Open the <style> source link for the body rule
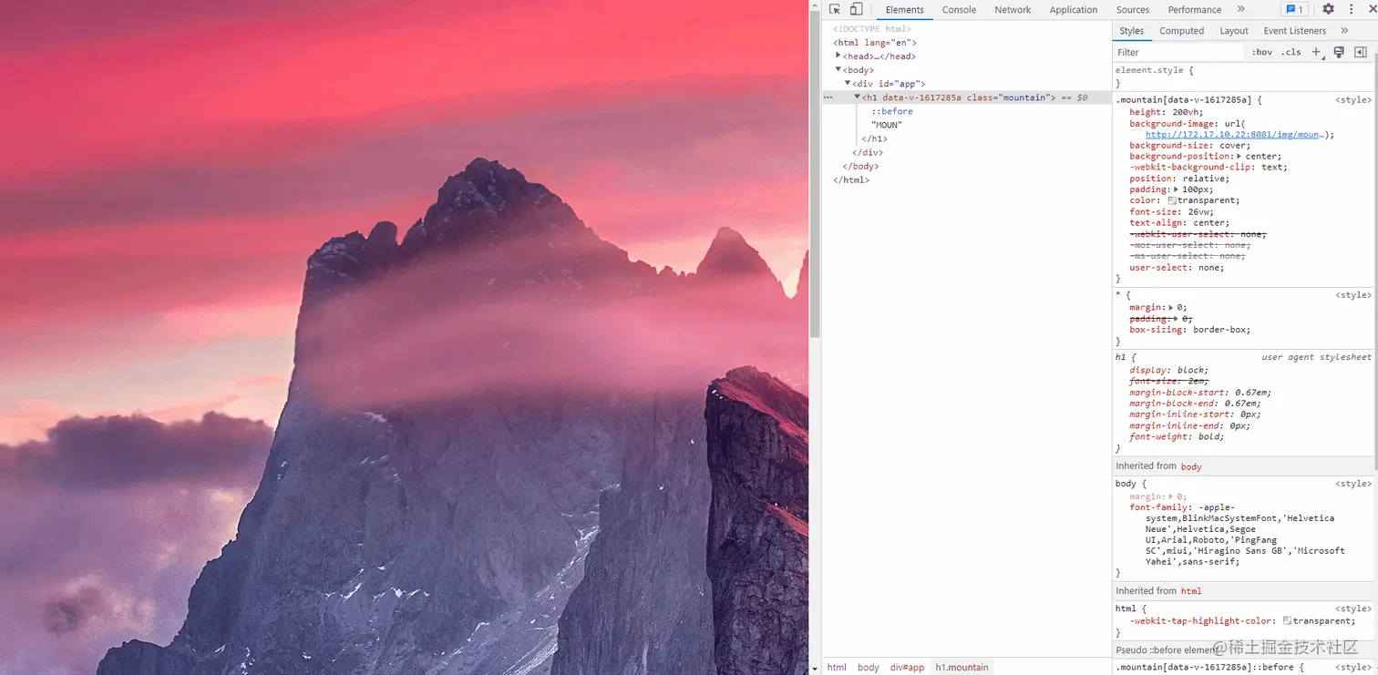 click(x=1353, y=484)
